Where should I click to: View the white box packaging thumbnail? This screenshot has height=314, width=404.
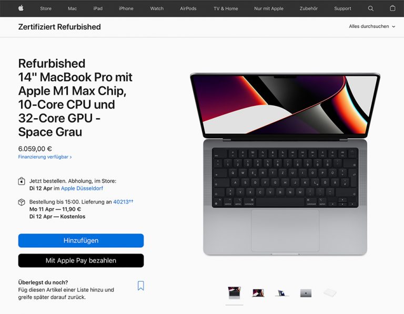pyautogui.click(x=330, y=292)
